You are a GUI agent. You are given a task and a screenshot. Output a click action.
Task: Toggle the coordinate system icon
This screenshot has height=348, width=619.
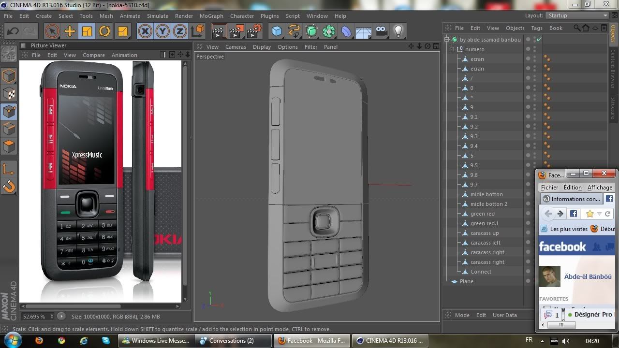click(198, 31)
